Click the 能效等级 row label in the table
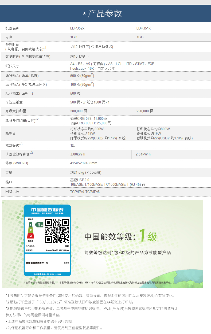211x334 pixels. coord(14,145)
